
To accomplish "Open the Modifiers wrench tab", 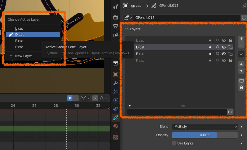I will pos(116,83).
